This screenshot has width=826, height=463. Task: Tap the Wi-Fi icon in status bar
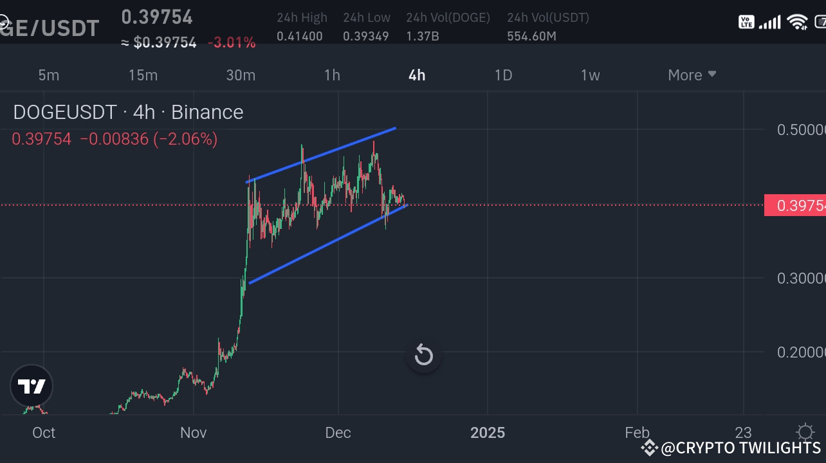pyautogui.click(x=797, y=23)
